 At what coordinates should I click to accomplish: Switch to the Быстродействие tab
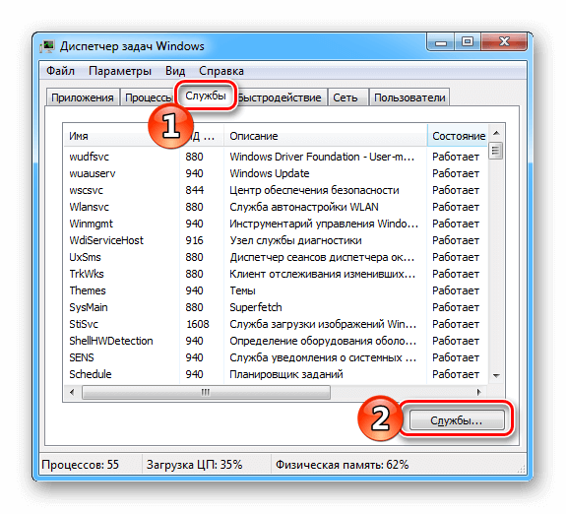(282, 97)
